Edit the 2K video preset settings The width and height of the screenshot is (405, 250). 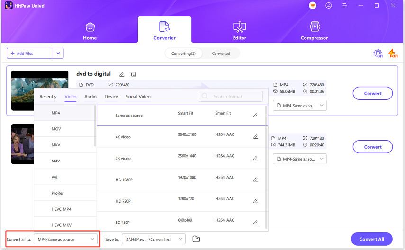pos(255,158)
